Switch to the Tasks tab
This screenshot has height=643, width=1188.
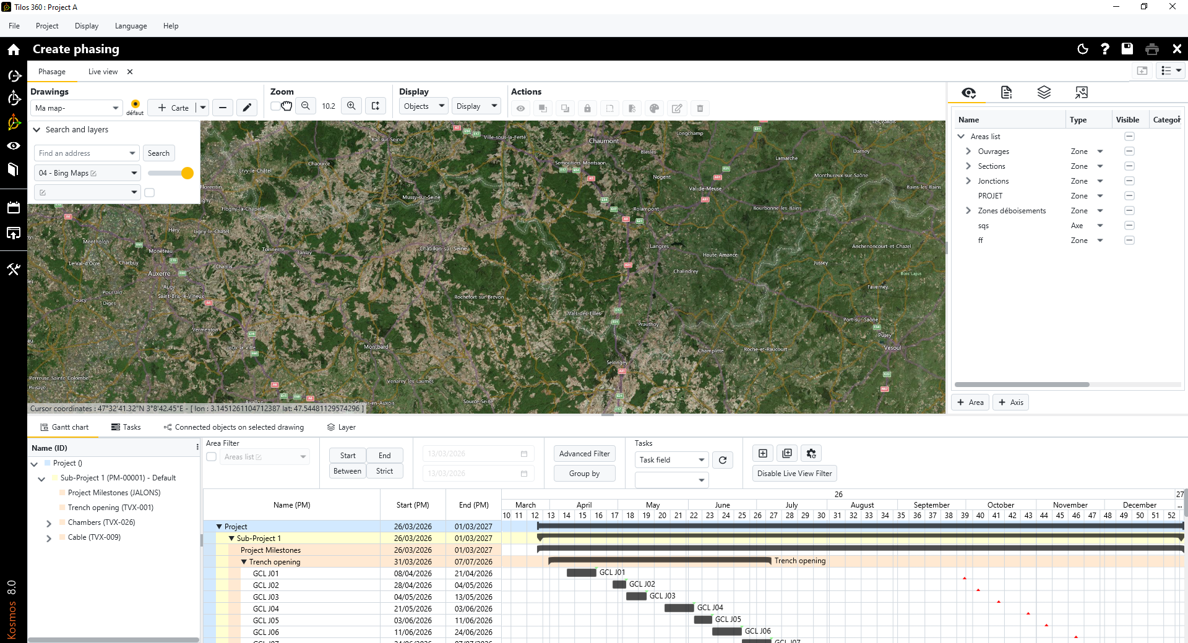click(x=126, y=427)
